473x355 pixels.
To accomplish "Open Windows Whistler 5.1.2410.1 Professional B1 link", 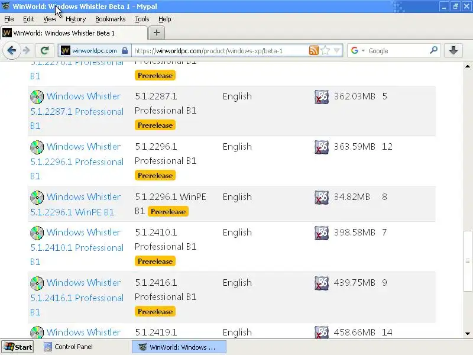I will click(x=77, y=247).
